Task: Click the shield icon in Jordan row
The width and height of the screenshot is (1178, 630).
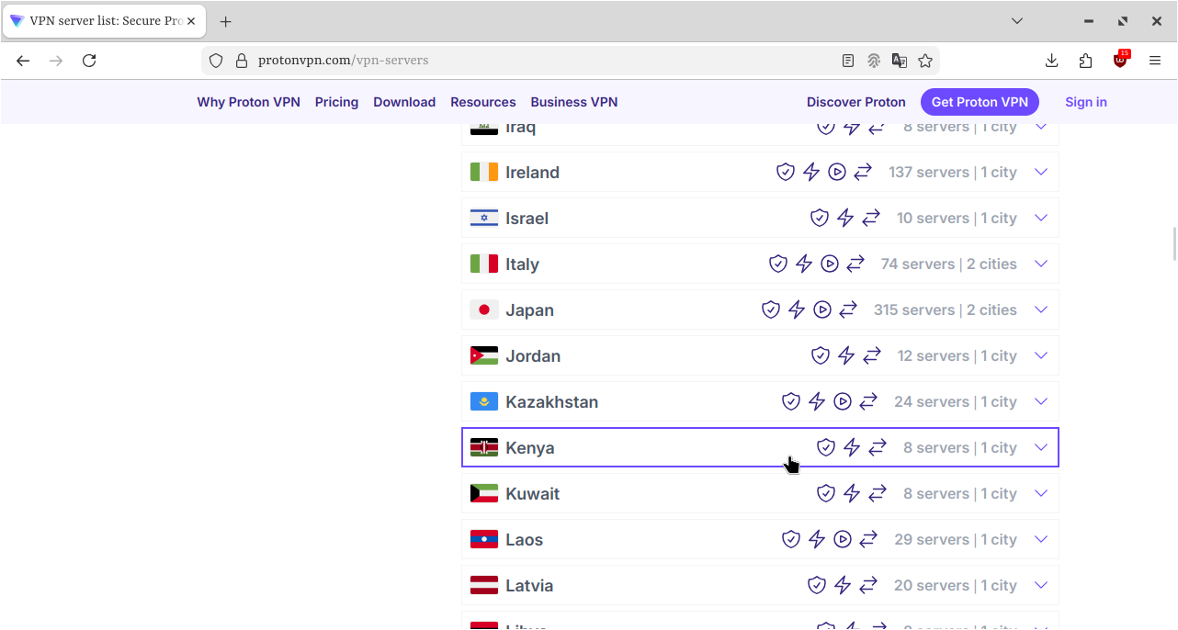Action: (821, 355)
